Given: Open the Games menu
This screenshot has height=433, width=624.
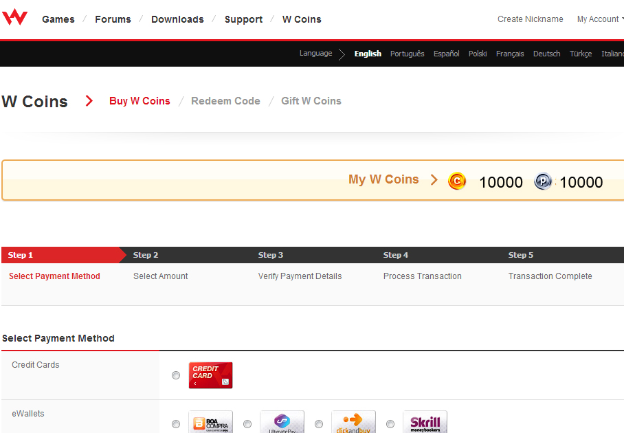Looking at the screenshot, I should (x=58, y=19).
